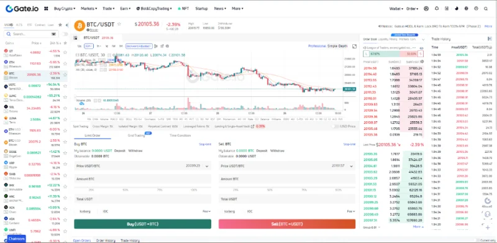Viewport: 497px width, 243px height.
Task: Switch to the Time Condition tab
Action: (x=180, y=135)
